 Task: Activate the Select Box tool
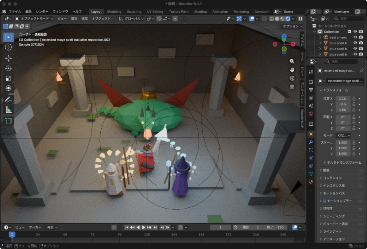(x=9, y=37)
